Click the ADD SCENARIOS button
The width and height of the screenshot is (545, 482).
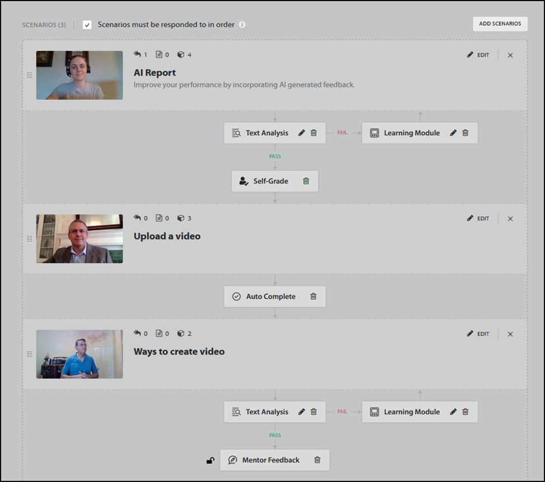click(500, 24)
